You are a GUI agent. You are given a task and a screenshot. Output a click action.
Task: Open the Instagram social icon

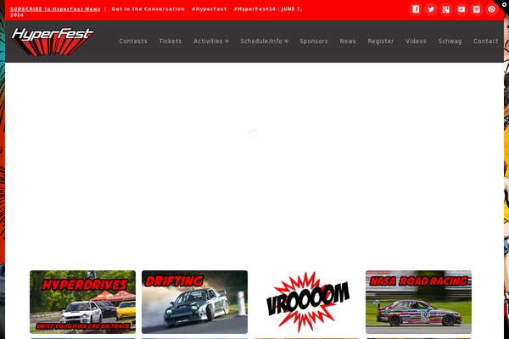[477, 9]
